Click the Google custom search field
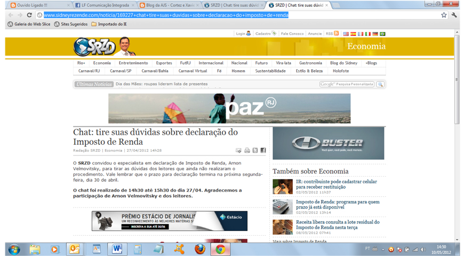 click(x=347, y=84)
